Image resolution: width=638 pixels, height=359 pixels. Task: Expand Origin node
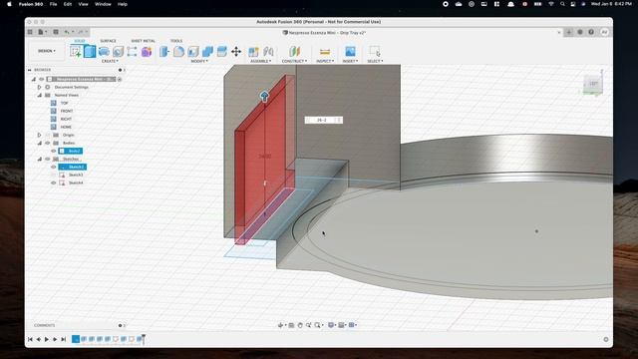click(40, 135)
